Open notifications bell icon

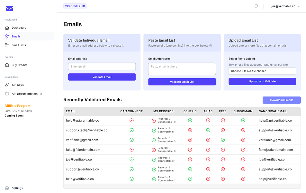[x=256, y=6]
